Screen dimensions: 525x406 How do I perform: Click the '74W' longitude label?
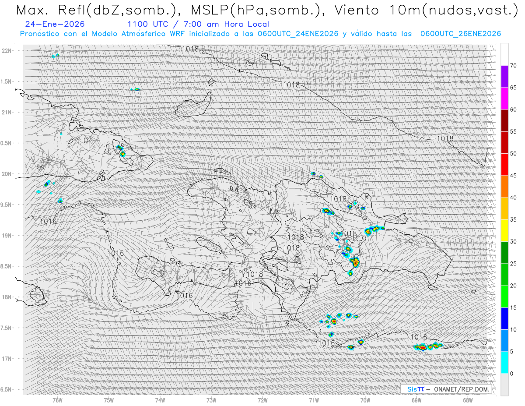coord(160,400)
